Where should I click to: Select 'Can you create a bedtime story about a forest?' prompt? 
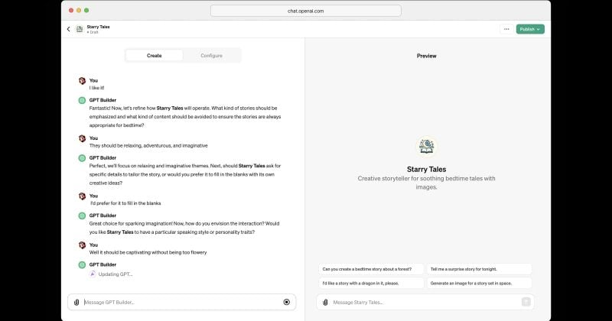pyautogui.click(x=371, y=269)
